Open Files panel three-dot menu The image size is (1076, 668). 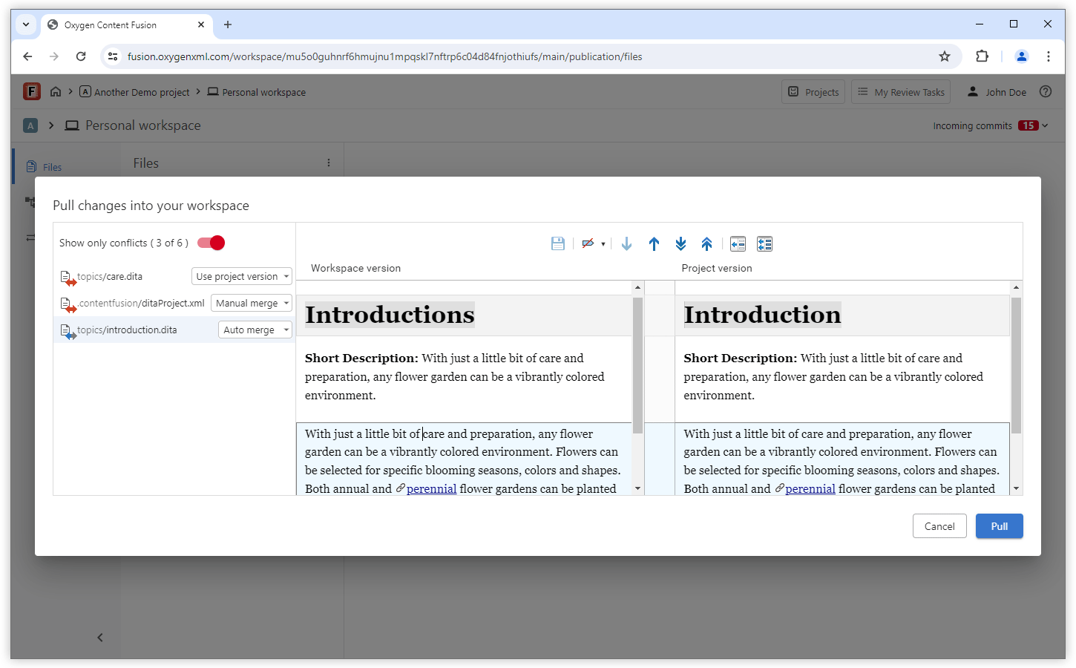tap(329, 163)
